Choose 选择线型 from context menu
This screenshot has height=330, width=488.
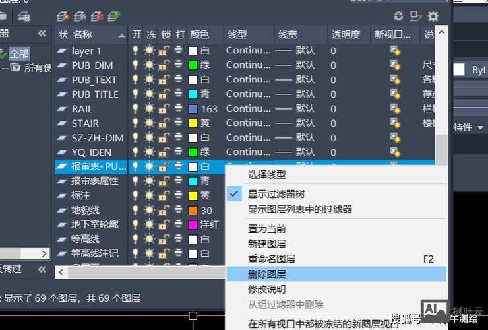tap(266, 174)
